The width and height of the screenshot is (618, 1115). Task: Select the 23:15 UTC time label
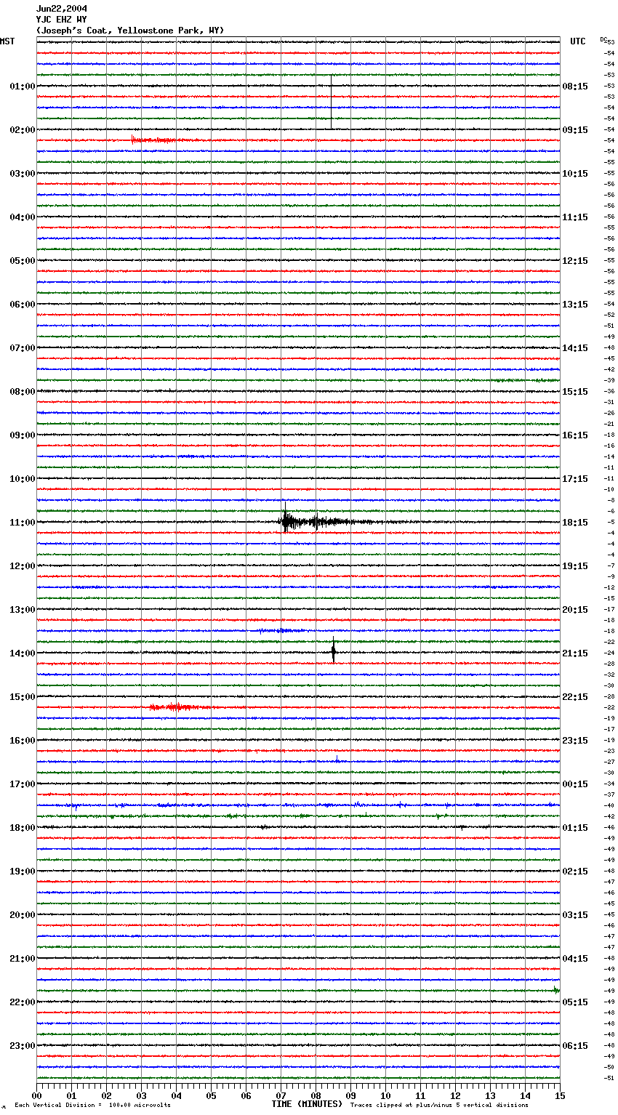pos(575,741)
